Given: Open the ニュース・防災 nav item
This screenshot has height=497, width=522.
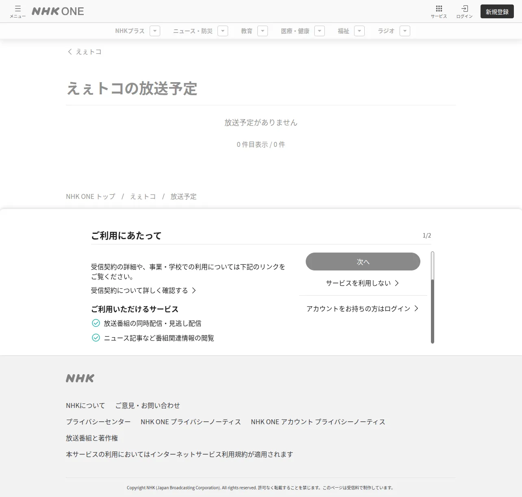Looking at the screenshot, I should click(193, 31).
